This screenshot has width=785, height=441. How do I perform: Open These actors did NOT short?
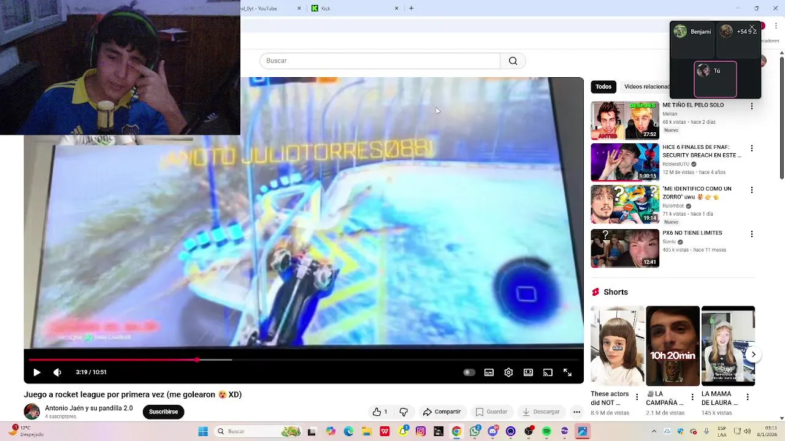click(x=617, y=346)
